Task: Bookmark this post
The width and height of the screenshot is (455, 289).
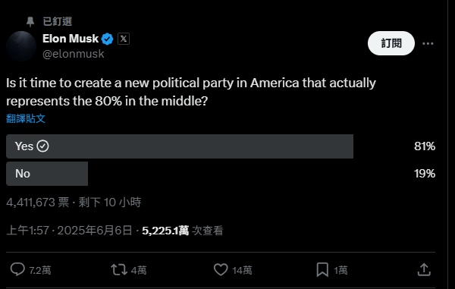Action: [322, 270]
